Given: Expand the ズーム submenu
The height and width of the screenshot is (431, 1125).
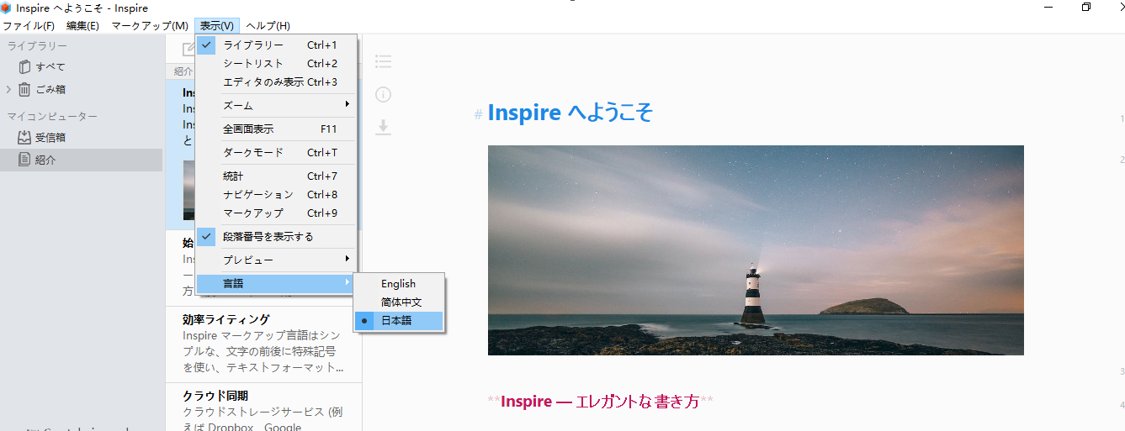Looking at the screenshot, I should click(276, 106).
